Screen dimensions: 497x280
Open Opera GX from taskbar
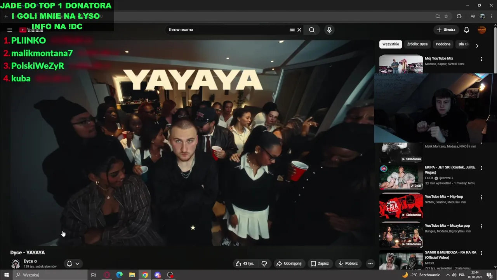tap(107, 275)
